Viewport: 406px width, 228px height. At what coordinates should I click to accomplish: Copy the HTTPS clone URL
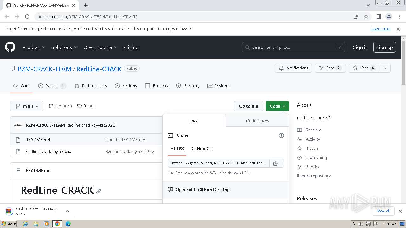tap(276, 163)
